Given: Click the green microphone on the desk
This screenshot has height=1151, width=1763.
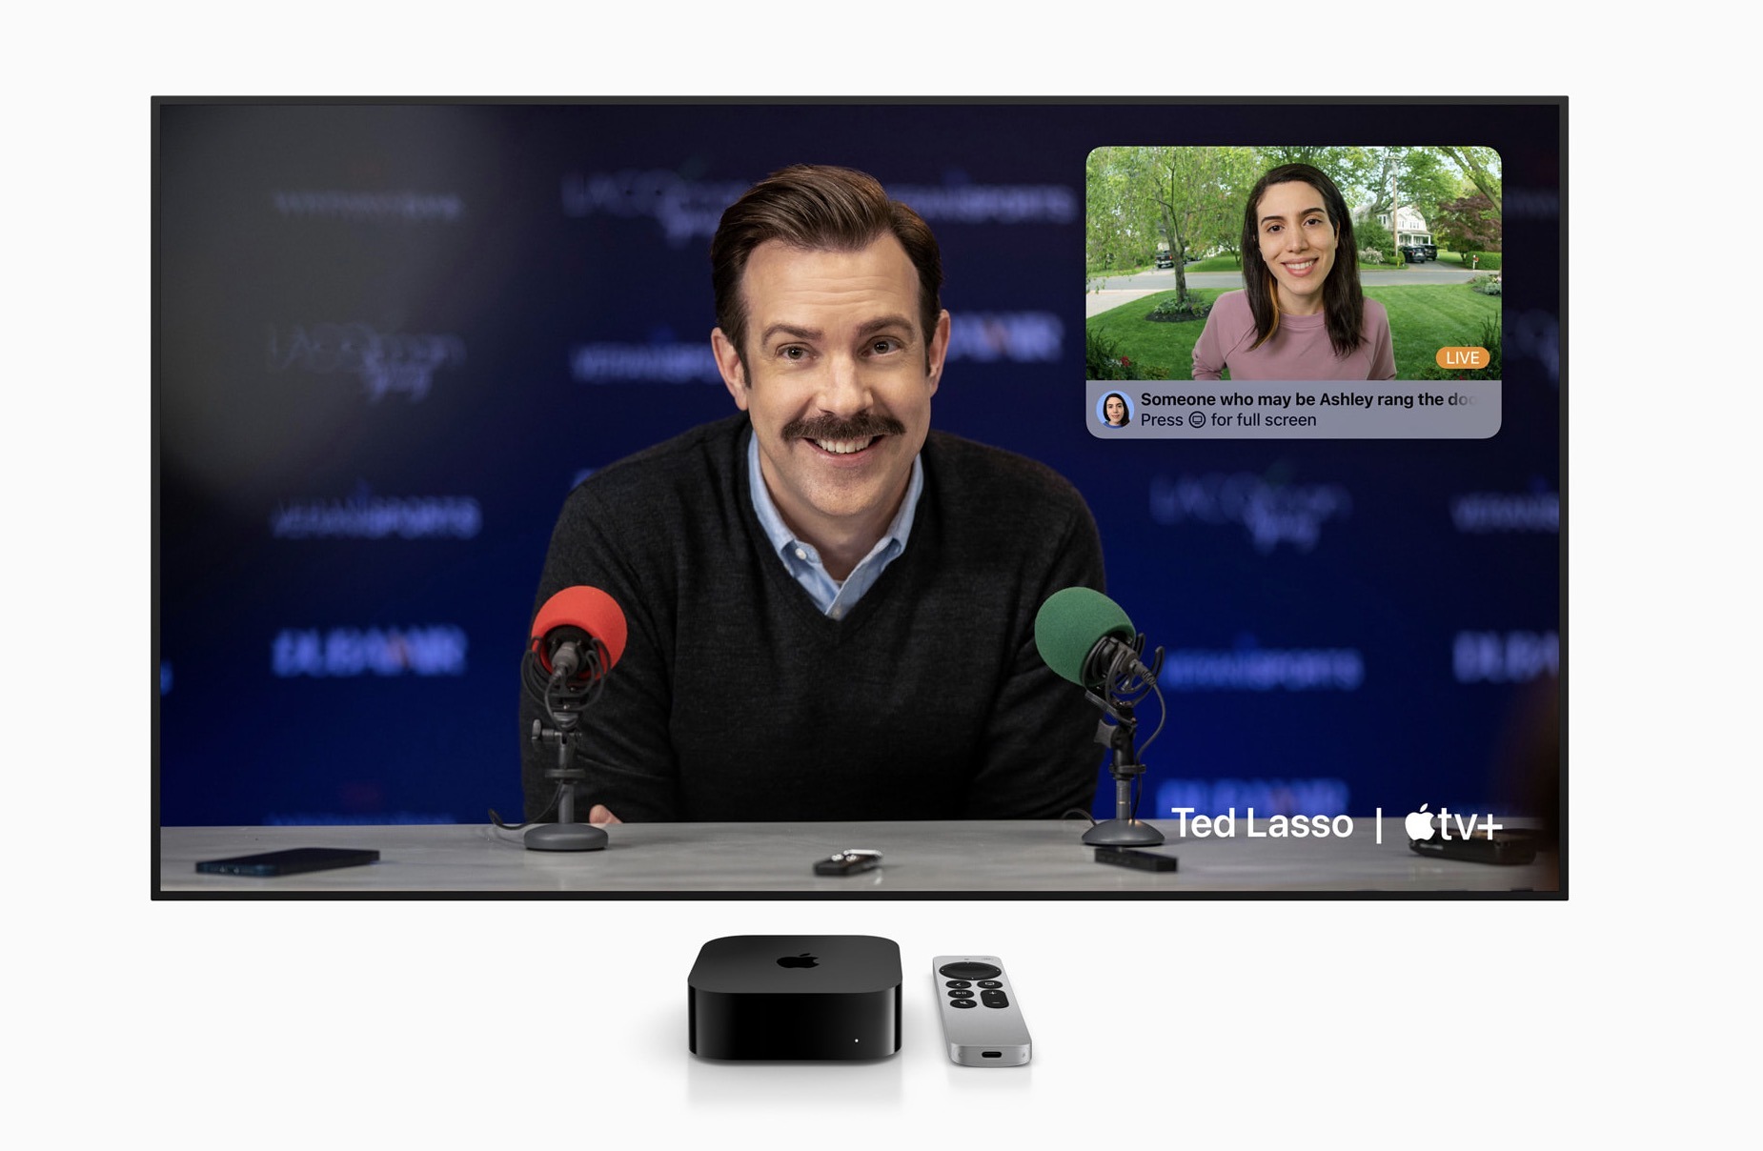Looking at the screenshot, I should click(1082, 632).
